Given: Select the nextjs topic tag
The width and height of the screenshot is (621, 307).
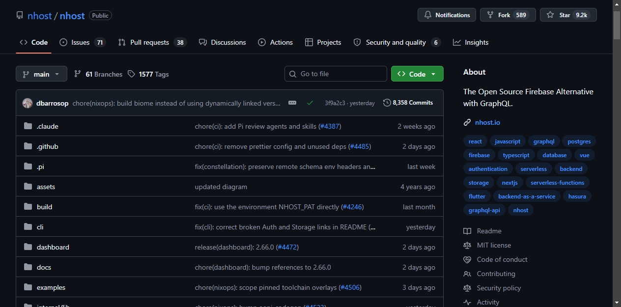Looking at the screenshot, I should [509, 183].
